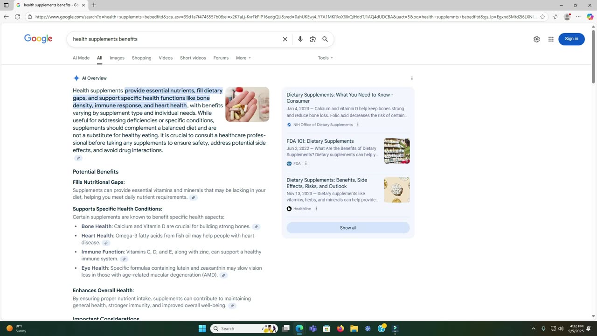The width and height of the screenshot is (597, 336).
Task: Switch to Videos tab
Action: (166, 58)
